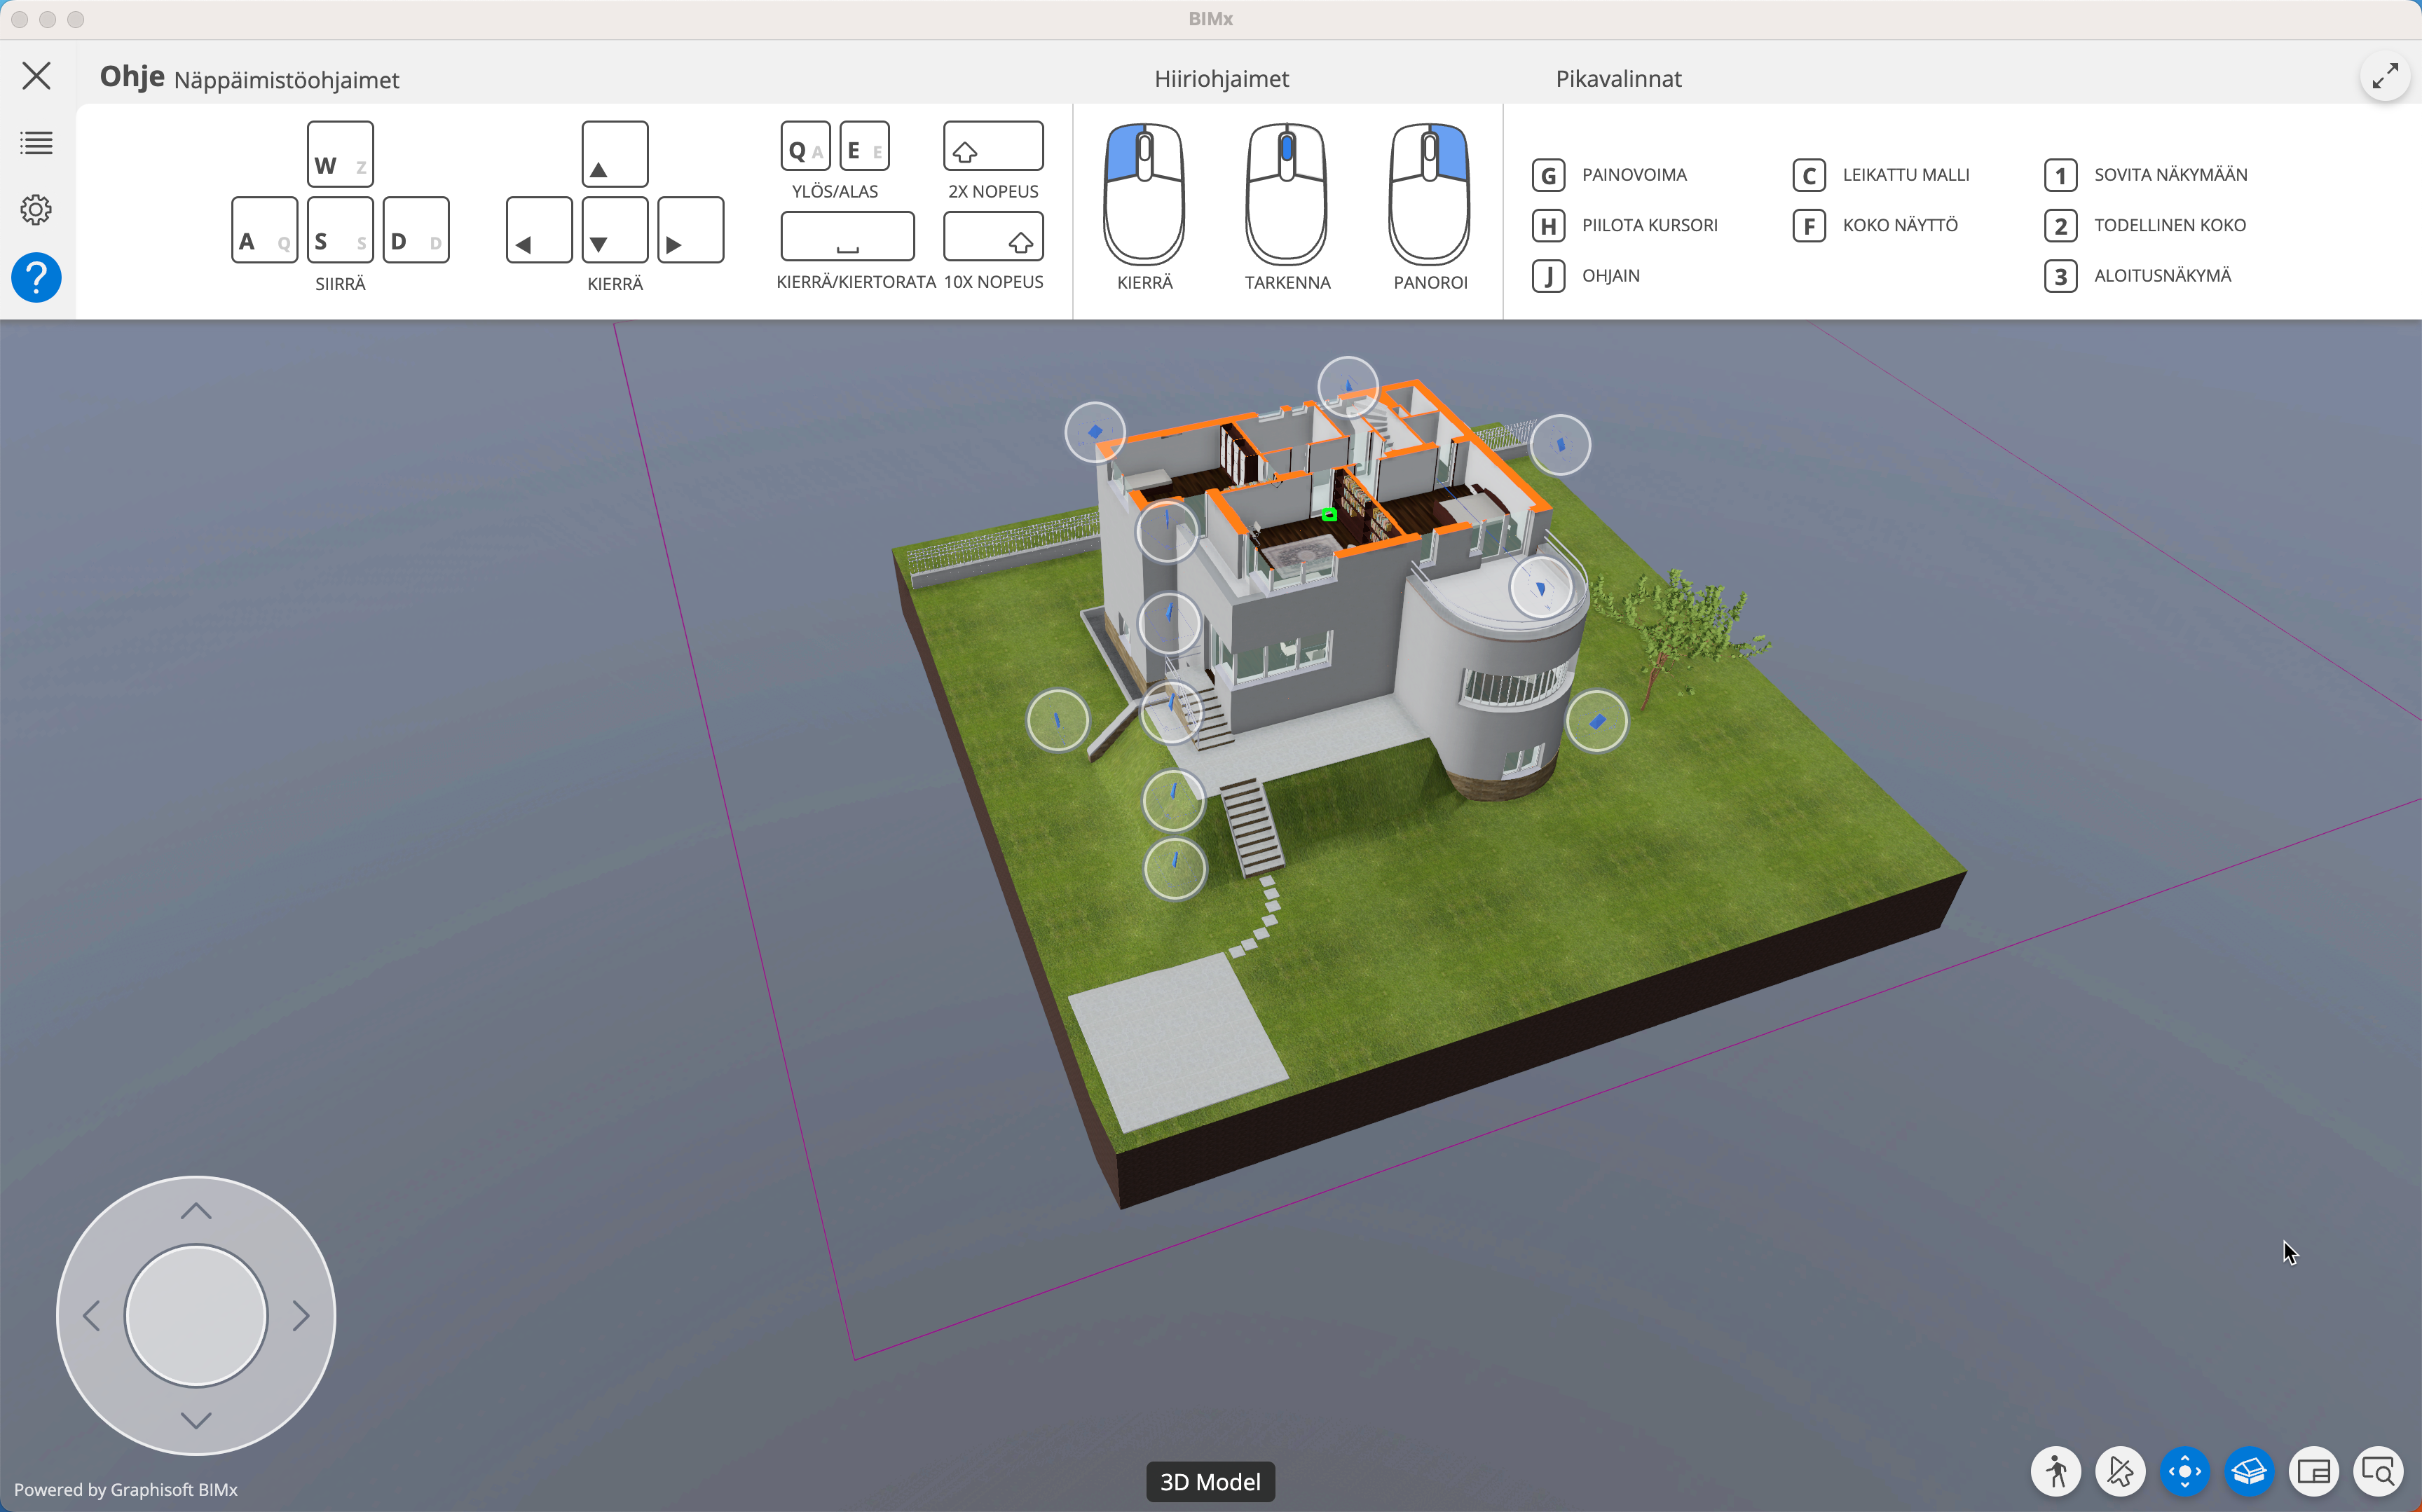
Task: Click the TODELLINEN KOKO shortcut label
Action: coord(2170,226)
